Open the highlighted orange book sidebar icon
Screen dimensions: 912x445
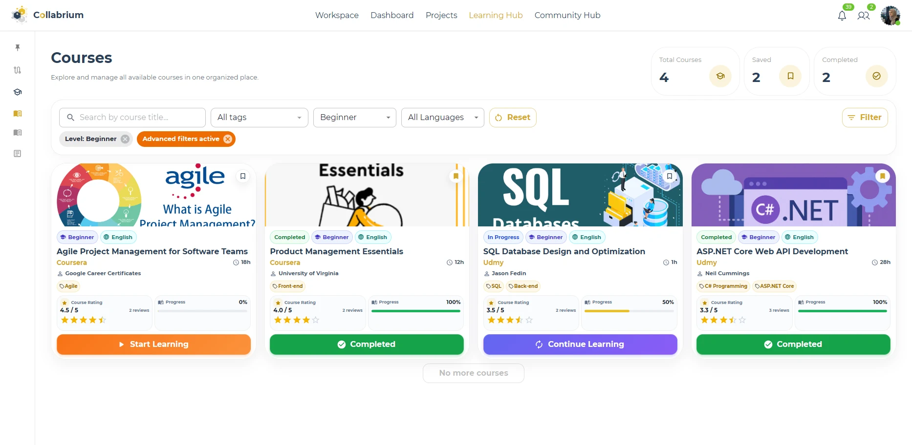[18, 113]
